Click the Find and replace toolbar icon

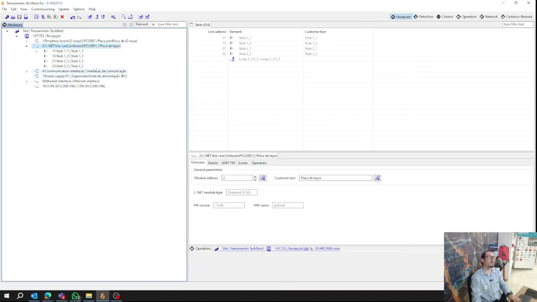click(x=130, y=17)
